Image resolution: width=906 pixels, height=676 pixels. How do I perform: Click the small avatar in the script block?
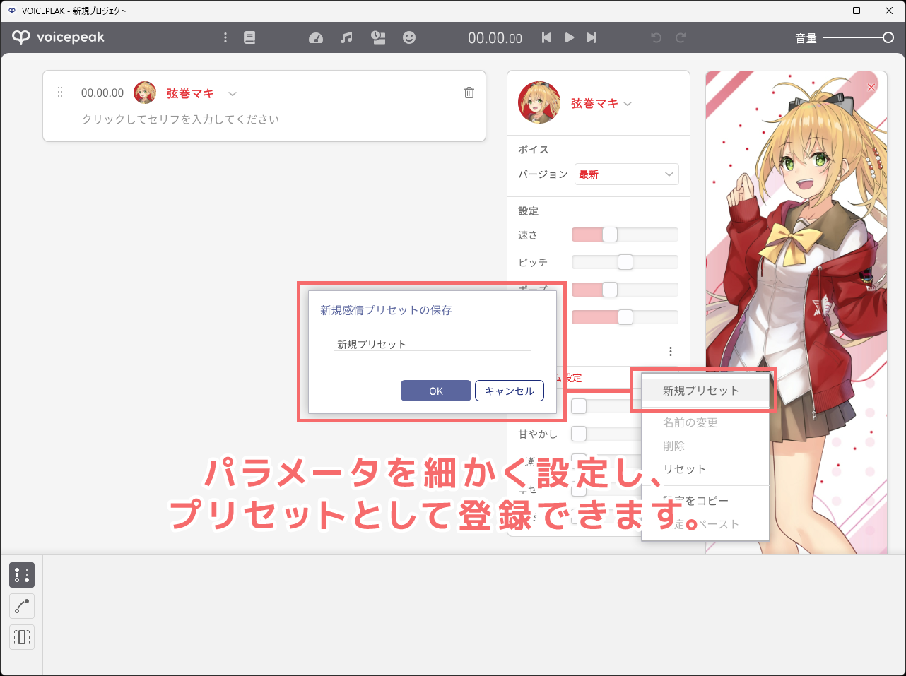pyautogui.click(x=145, y=93)
